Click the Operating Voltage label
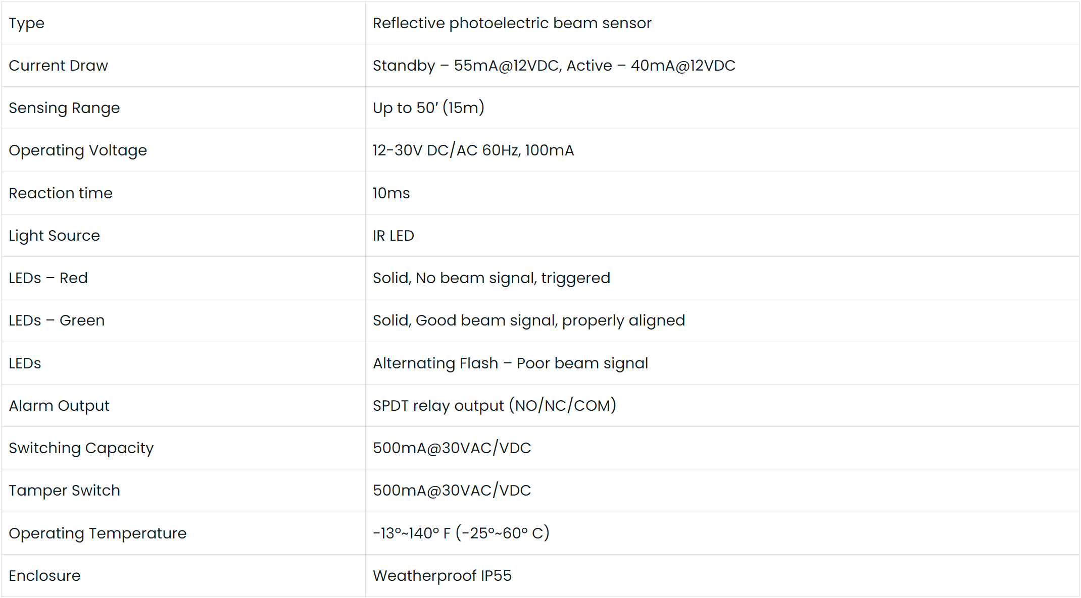1081x598 pixels. [x=78, y=150]
